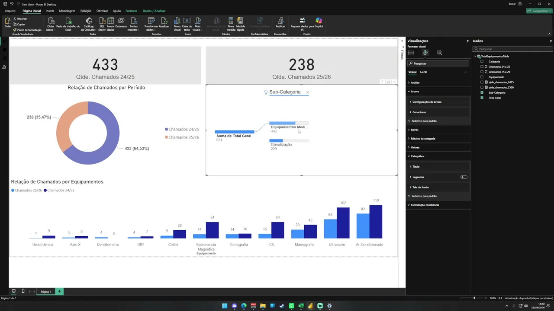Expand Configurações de árvore

tap(438, 102)
